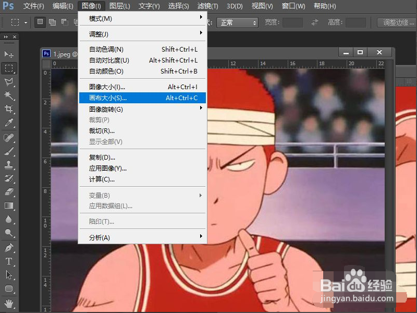Minimize the 1.jpeg document window
This screenshot has height=313, width=417.
pyautogui.click(x=346, y=53)
